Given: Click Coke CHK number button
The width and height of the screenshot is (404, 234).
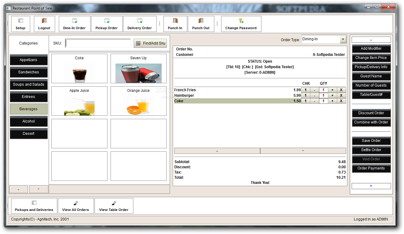Looking at the screenshot, I should (305, 101).
